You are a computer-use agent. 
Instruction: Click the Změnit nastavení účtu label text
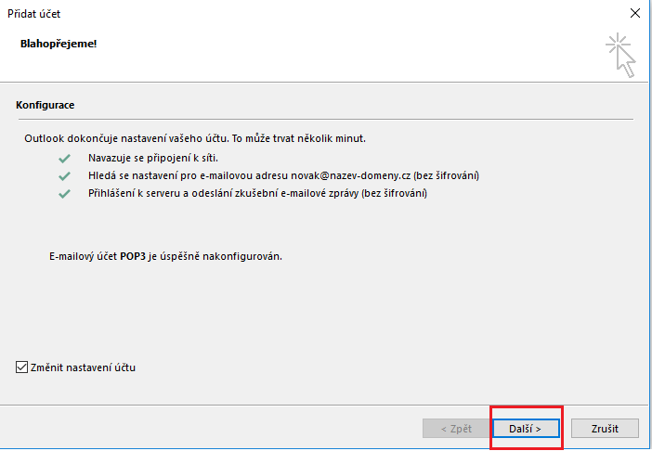coord(84,367)
